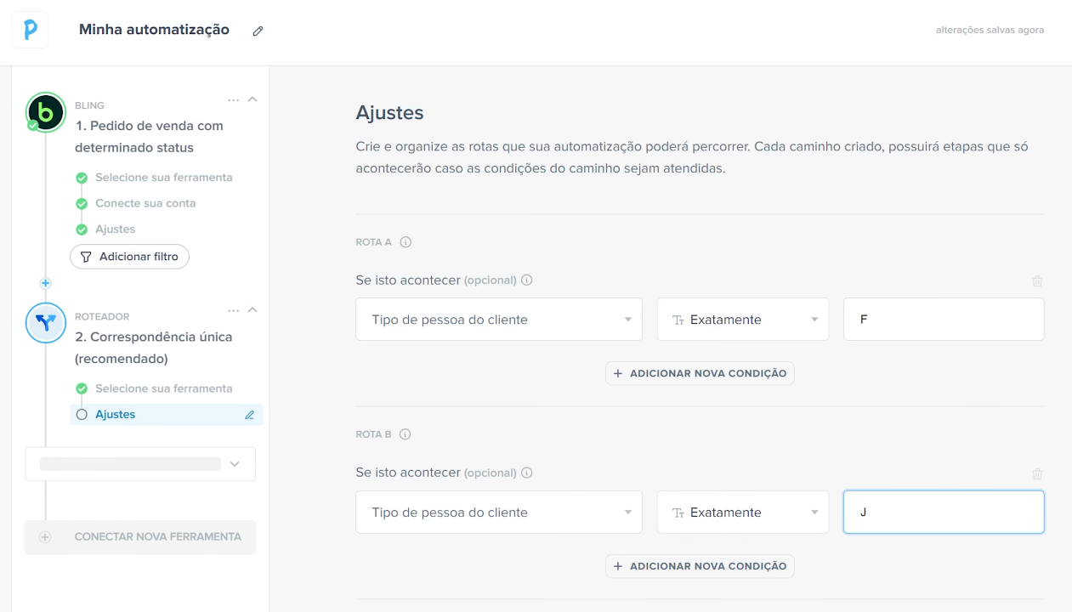Show info for Rota A

[406, 242]
